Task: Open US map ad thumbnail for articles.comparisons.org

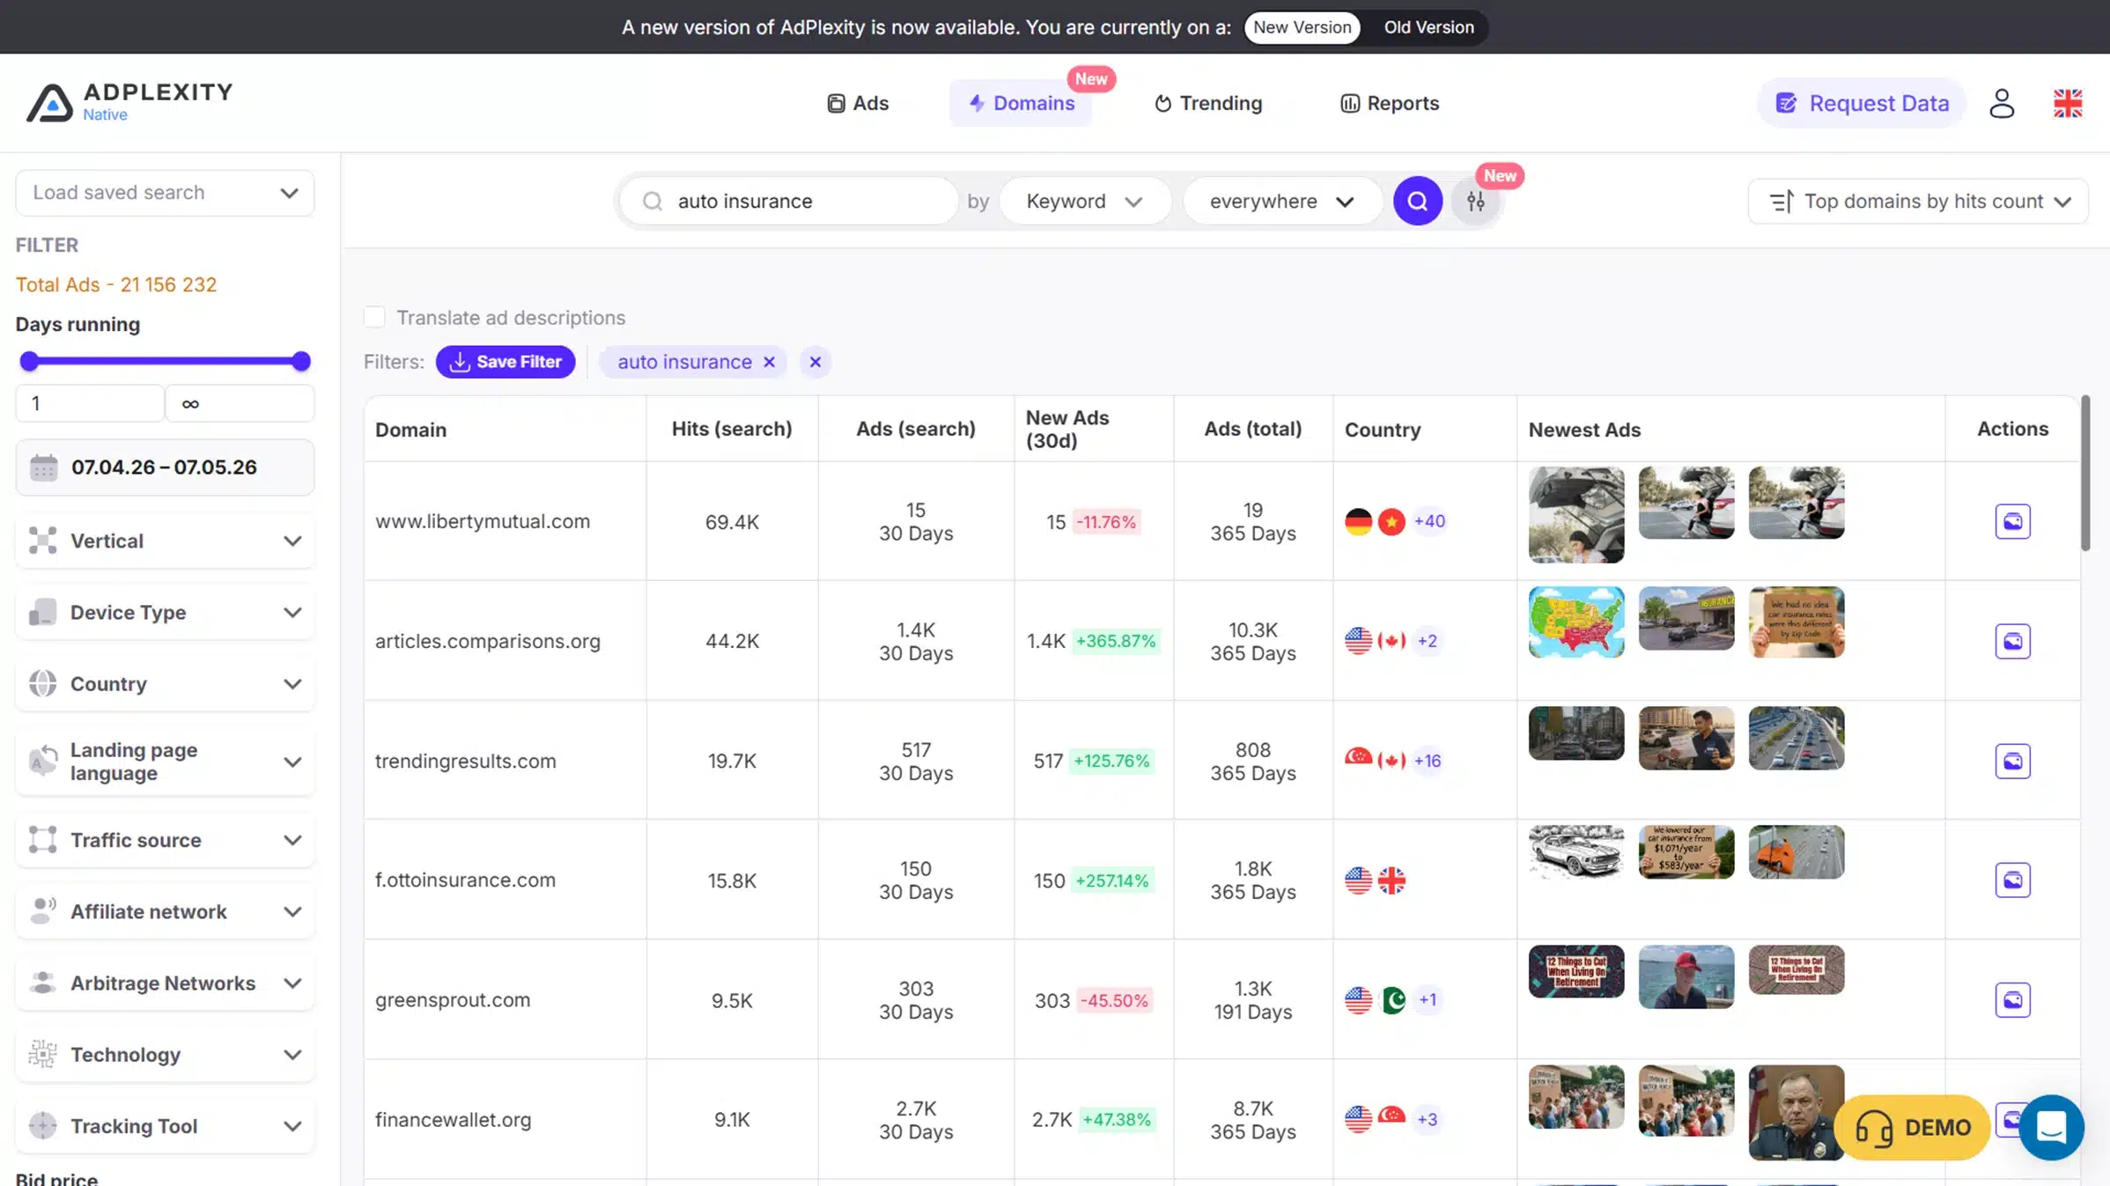Action: (x=1576, y=622)
